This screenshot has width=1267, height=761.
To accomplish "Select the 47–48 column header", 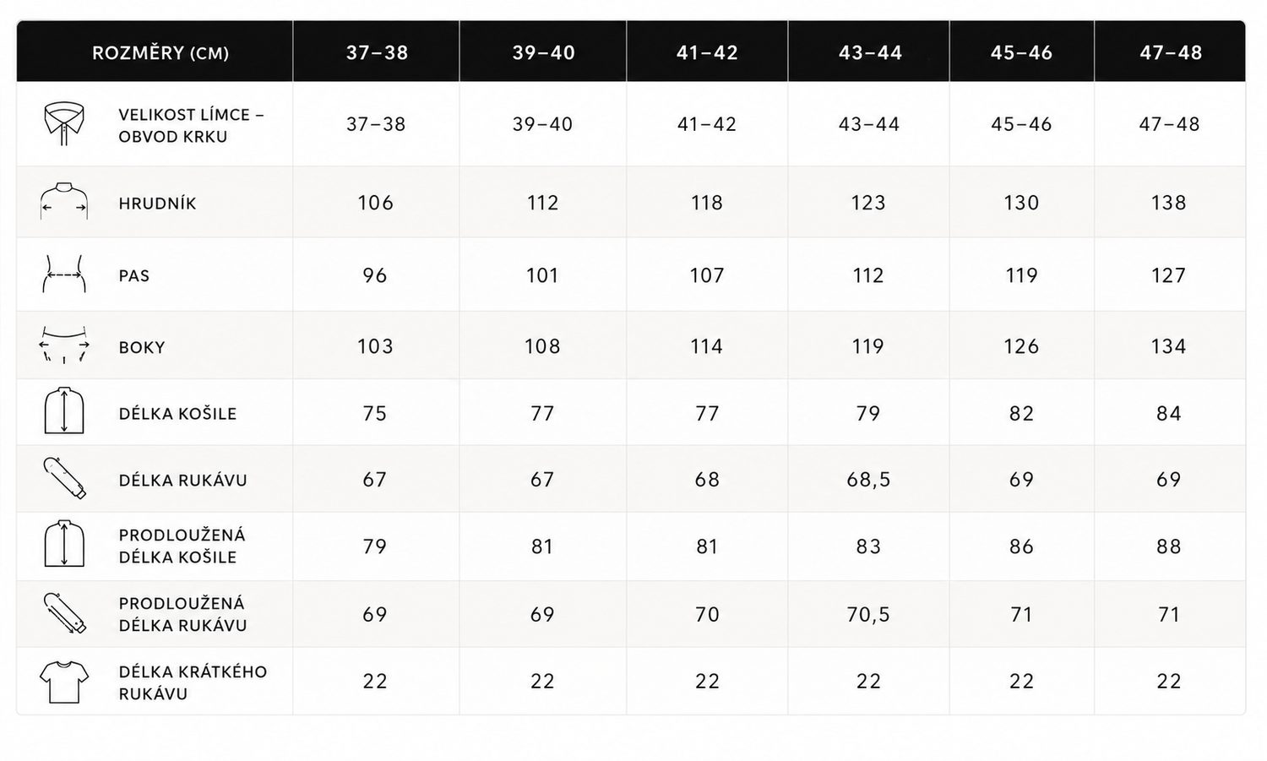I will 1170,52.
